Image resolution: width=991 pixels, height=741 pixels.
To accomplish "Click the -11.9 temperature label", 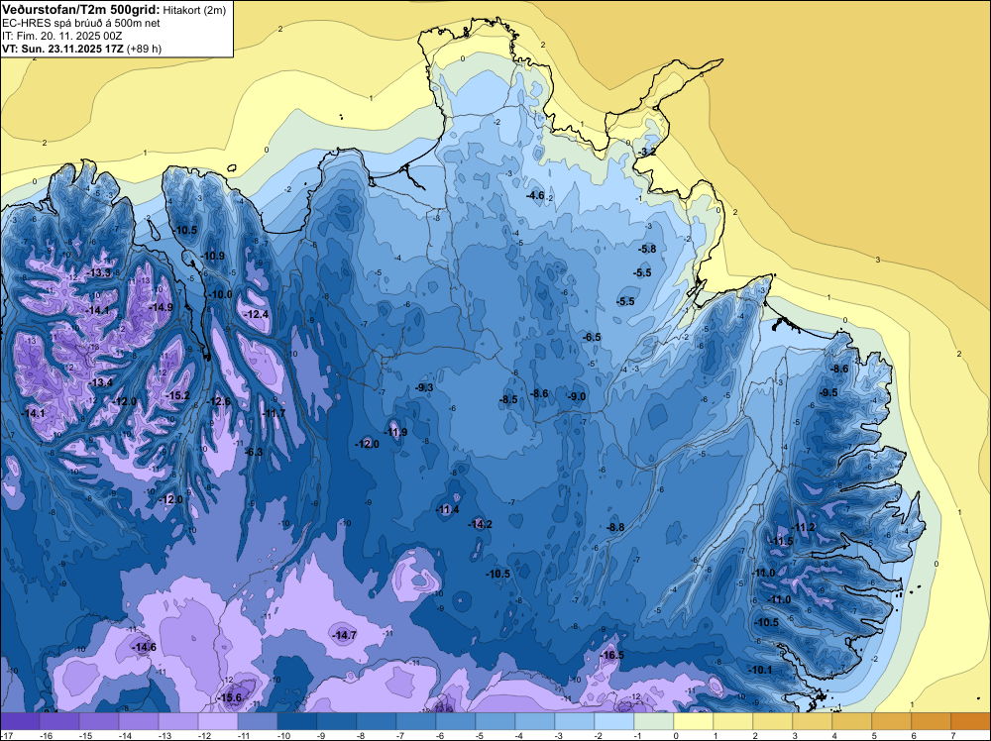I will coord(395,432).
